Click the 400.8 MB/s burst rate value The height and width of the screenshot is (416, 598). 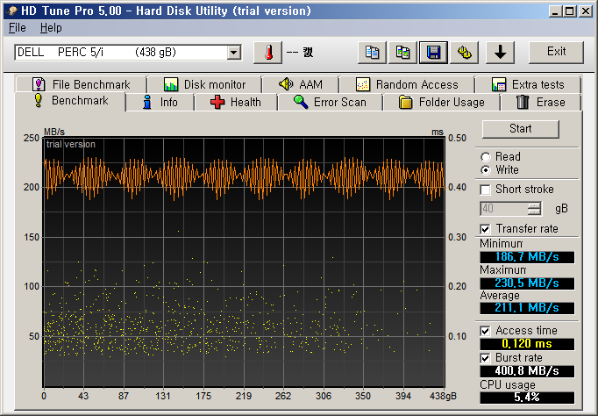[x=527, y=371]
